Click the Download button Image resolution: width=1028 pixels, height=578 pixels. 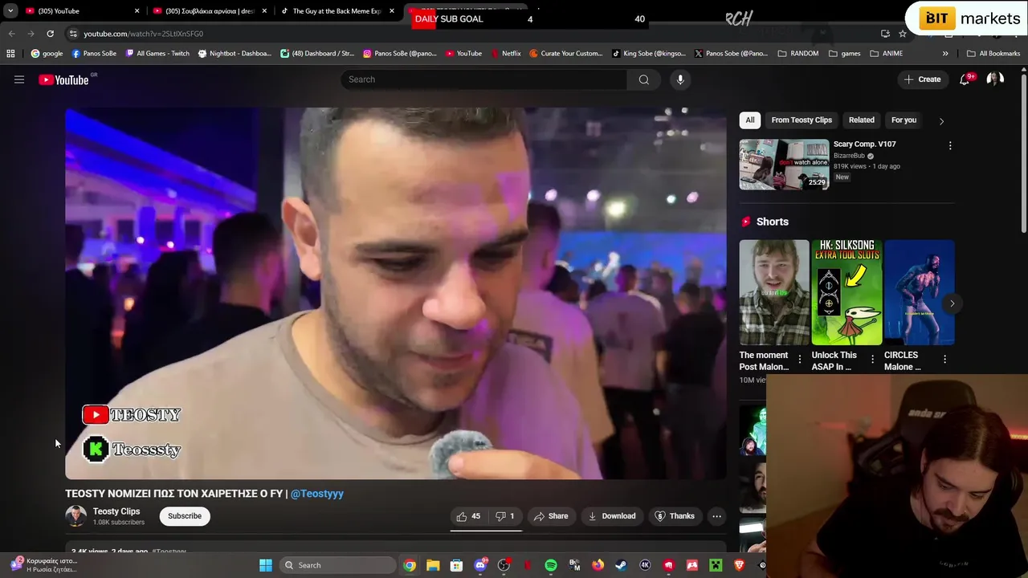(612, 516)
